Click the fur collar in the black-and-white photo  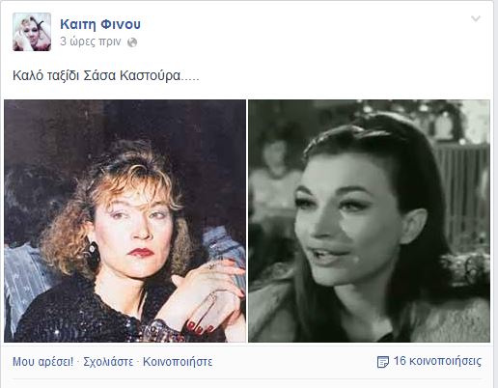[x=451, y=319]
